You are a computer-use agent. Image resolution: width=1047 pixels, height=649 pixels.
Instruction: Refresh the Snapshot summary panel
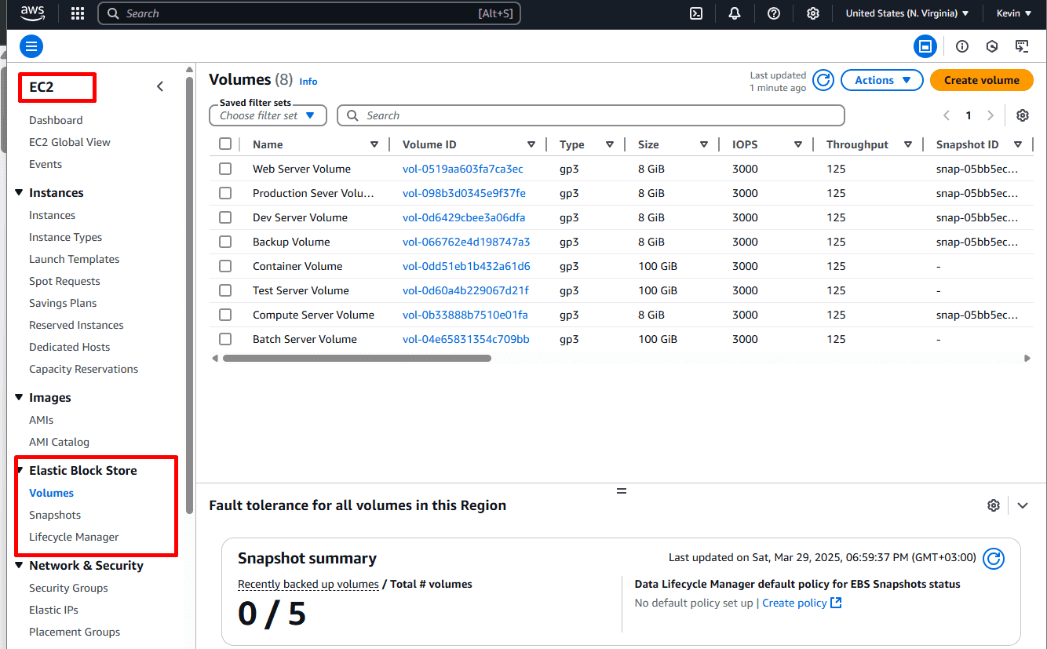[x=994, y=558]
